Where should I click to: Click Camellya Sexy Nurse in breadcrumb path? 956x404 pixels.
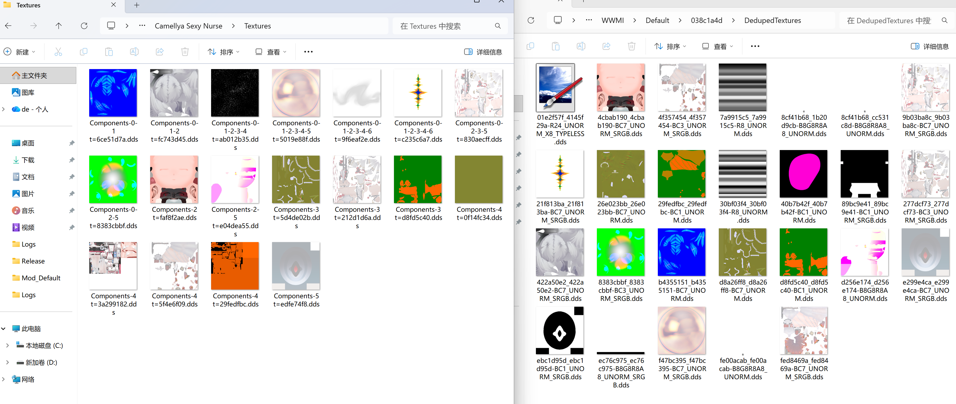188,26
